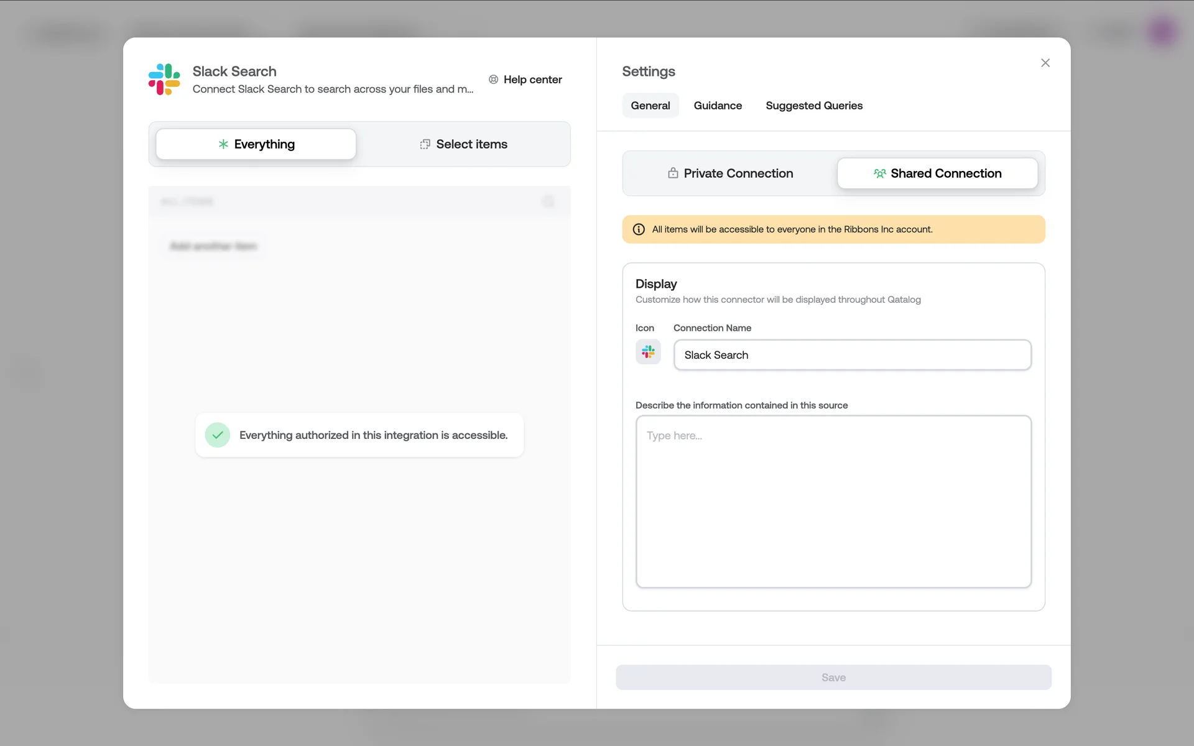Click the Slack logo in header
1194x746 pixels.
point(164,80)
